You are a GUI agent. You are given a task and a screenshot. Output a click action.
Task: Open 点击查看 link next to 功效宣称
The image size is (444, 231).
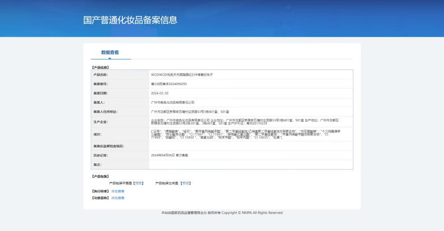pos(118,198)
